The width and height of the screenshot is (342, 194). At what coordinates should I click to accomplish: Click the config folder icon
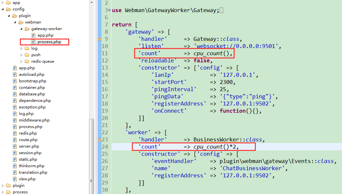coord(8,9)
